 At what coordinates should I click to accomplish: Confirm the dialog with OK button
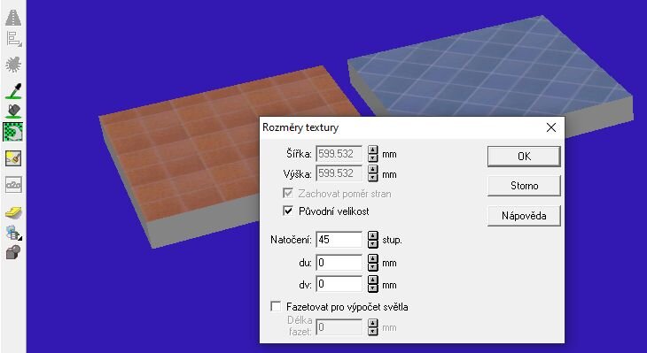click(x=524, y=157)
